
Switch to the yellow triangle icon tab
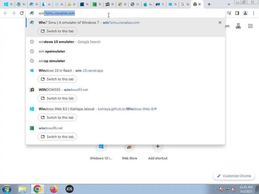point(72,5)
